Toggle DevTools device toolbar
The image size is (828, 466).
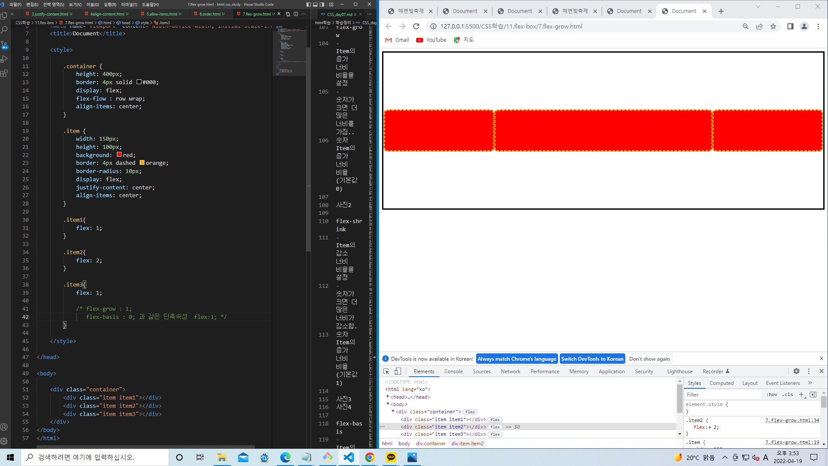point(398,371)
